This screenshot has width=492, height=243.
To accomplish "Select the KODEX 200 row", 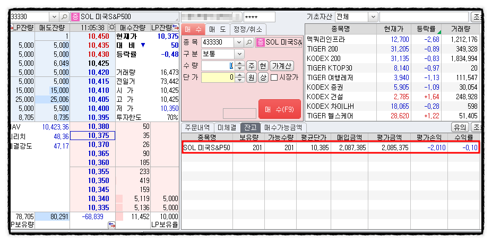I will click(x=392, y=59).
